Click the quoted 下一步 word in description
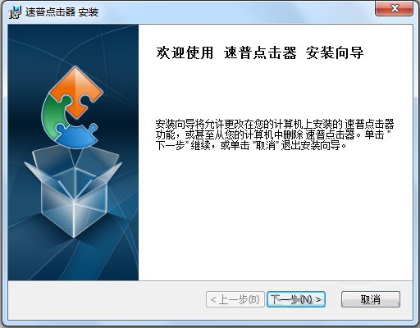Image resolution: width=420 pixels, height=328 pixels. tap(170, 145)
